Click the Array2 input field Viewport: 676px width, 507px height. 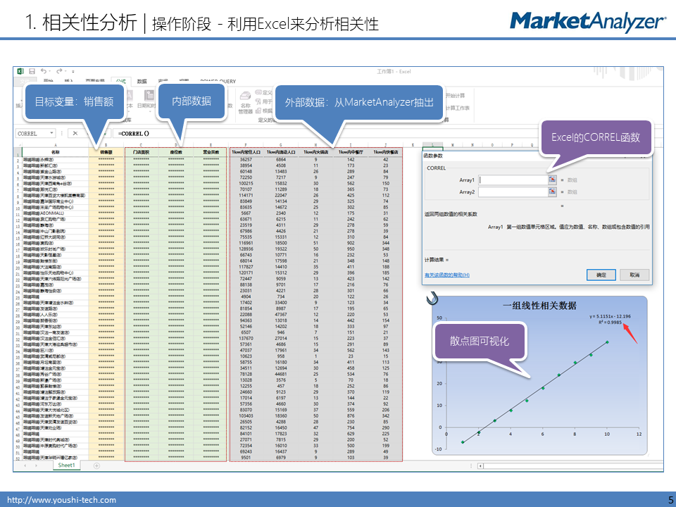(x=513, y=192)
